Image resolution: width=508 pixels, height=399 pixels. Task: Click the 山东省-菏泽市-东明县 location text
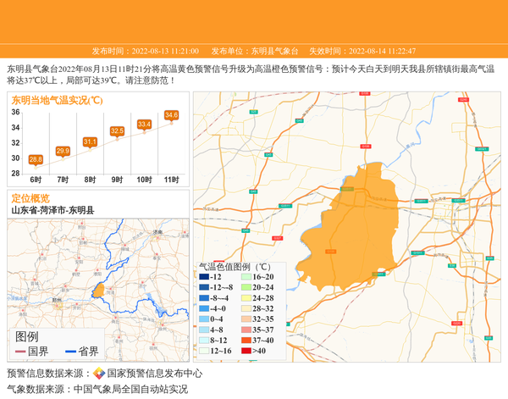pos(52,210)
